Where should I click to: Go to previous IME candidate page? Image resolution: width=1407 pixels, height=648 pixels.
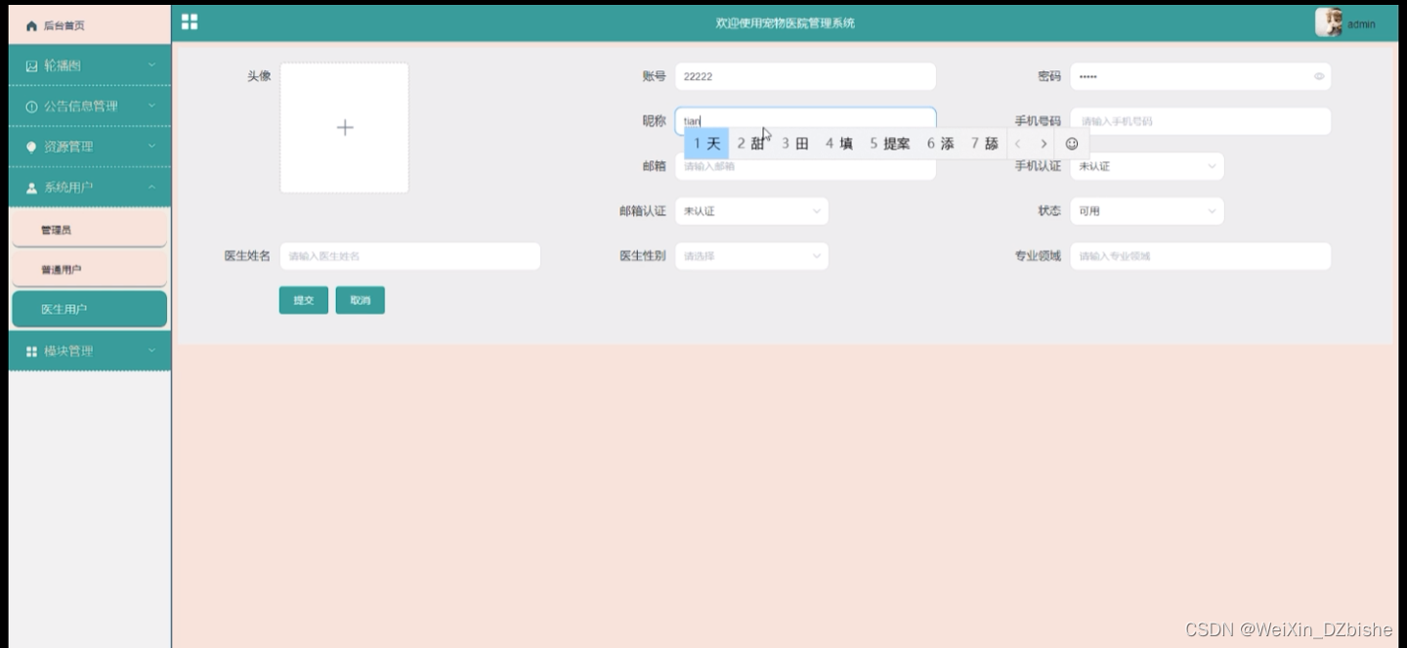coord(1018,144)
